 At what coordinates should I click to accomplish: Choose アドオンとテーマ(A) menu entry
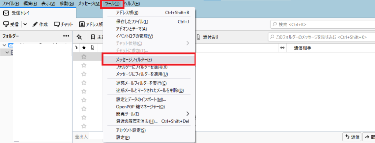(x=149, y=29)
